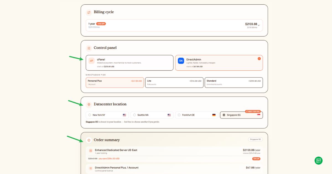Click the icon beside DirectAdmin Personal Plus line

pos(90,168)
